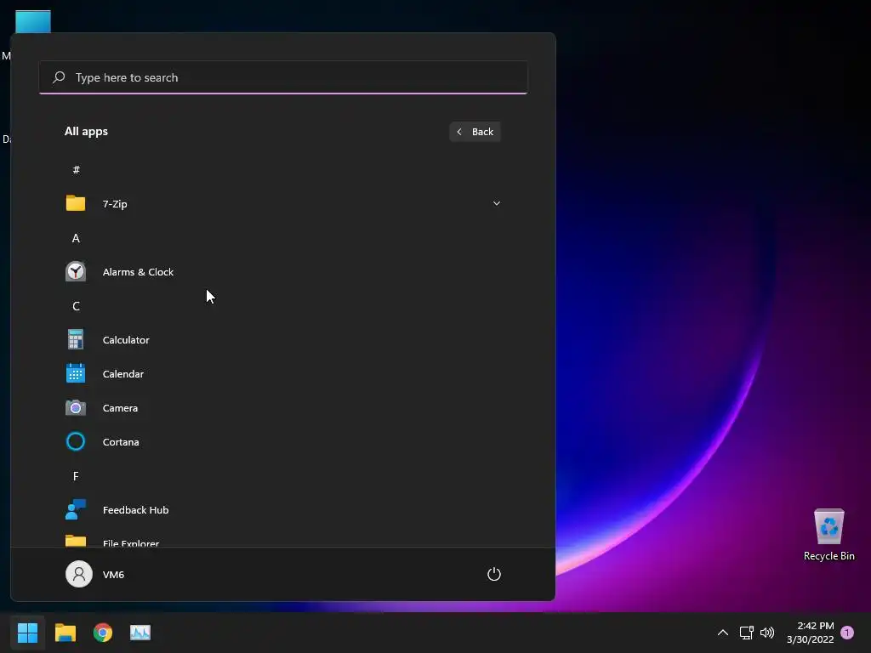Screen dimensions: 871x653
Task: Show hidden icons tray chevron
Action: coord(723,633)
